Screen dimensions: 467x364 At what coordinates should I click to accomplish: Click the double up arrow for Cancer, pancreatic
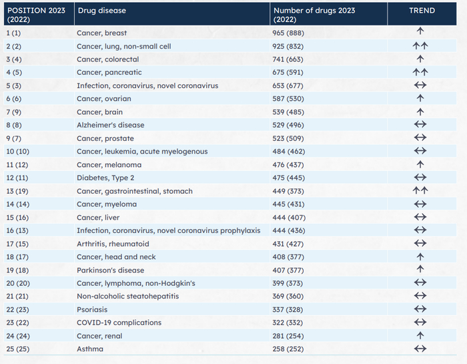click(420, 72)
